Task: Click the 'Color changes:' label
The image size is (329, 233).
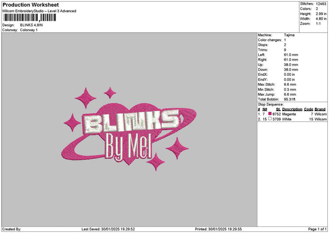Action: (x=270, y=40)
